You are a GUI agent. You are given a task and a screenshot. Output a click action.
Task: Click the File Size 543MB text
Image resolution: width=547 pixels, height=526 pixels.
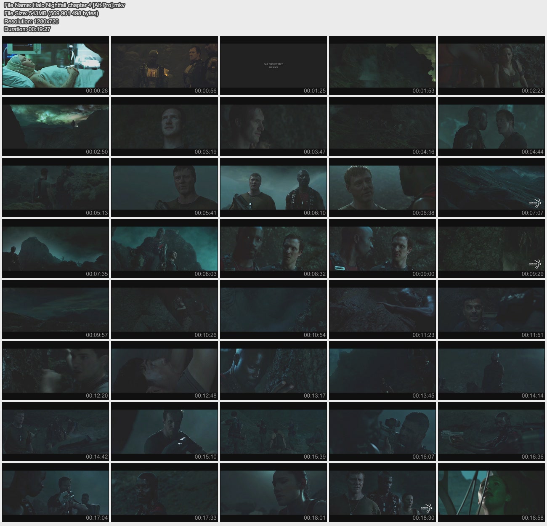51,13
